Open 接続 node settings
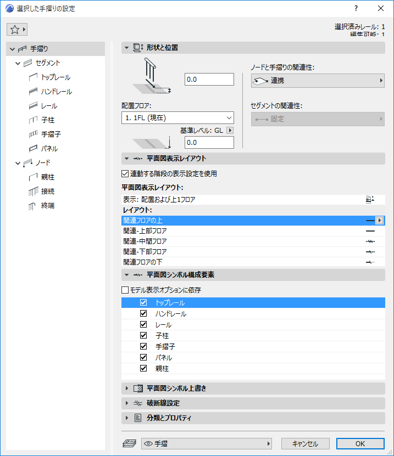Viewport: 394px width, 456px height. click(x=48, y=191)
